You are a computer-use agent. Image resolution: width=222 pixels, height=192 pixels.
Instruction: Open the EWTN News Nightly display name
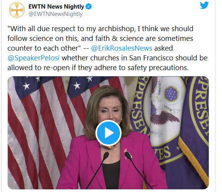point(56,7)
